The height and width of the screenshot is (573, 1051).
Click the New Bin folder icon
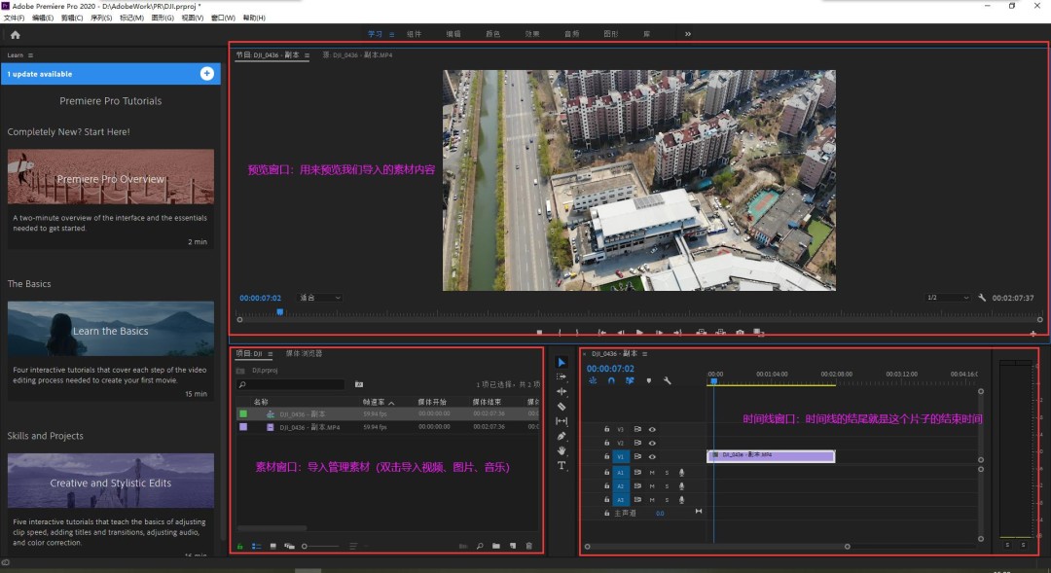click(497, 546)
